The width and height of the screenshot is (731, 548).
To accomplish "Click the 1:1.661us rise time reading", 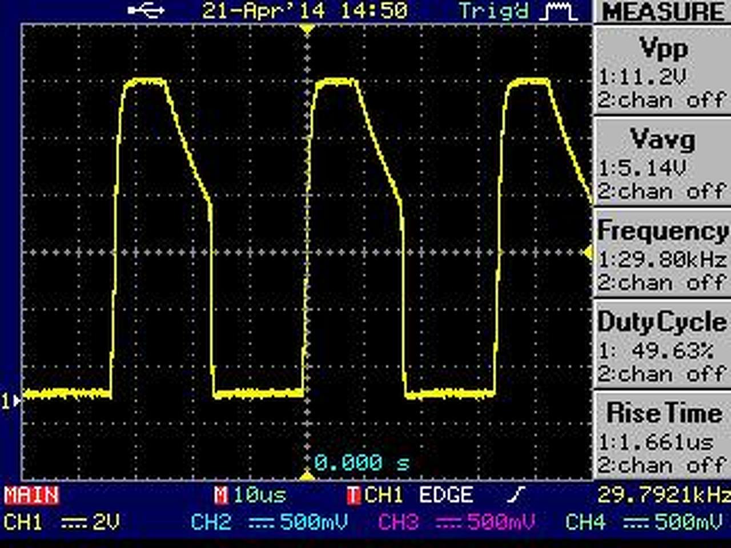I will click(x=656, y=442).
